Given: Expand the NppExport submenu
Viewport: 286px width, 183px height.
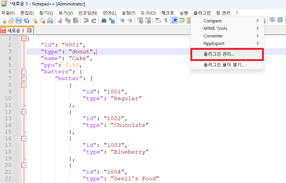Looking at the screenshot, I should coord(227,44).
